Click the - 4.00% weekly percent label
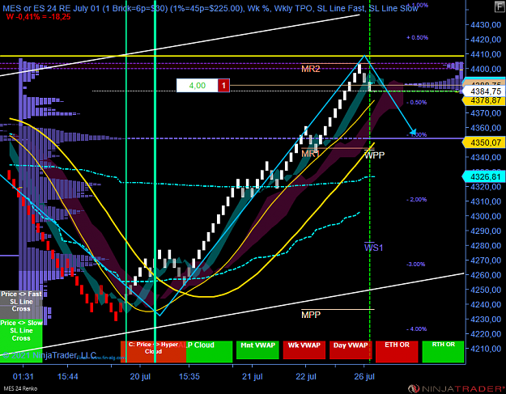Viewport: 506px width, 394px height. (x=417, y=329)
